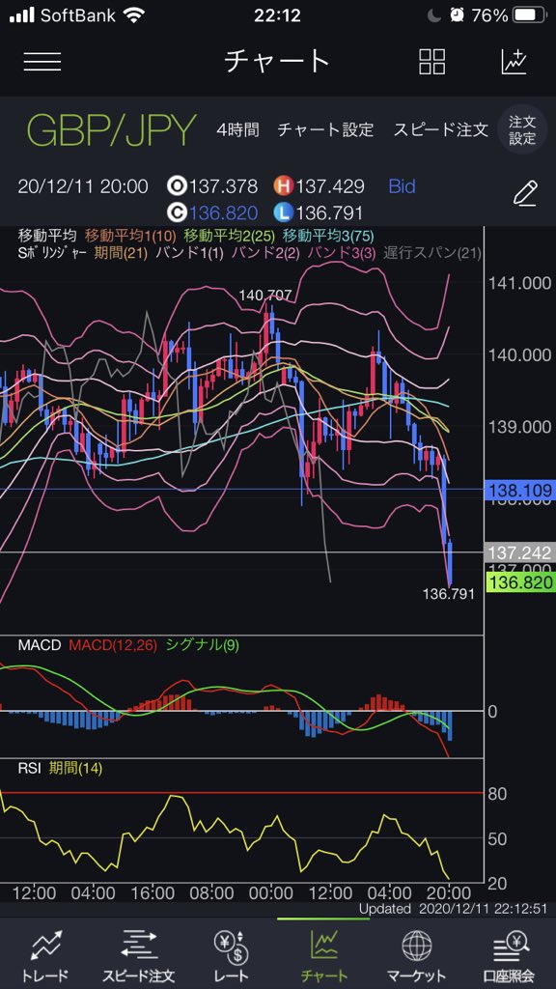
Task: Tap the 移動平均2(25) legend label
Action: [x=231, y=237]
